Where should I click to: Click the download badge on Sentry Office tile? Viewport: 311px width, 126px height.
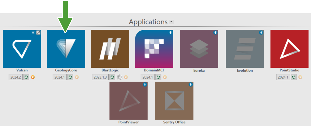(191, 84)
